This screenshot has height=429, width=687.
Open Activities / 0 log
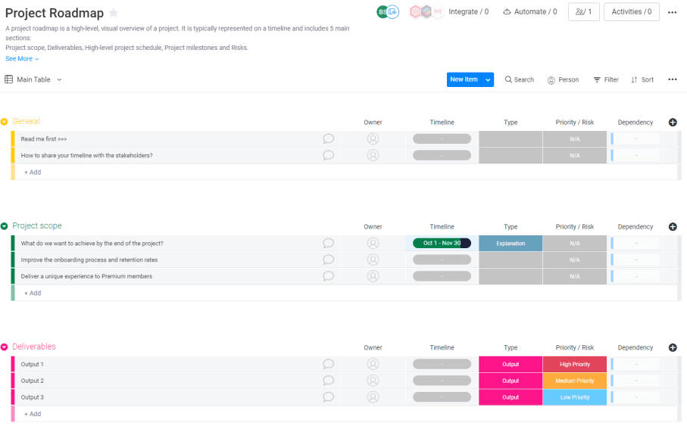pos(632,12)
